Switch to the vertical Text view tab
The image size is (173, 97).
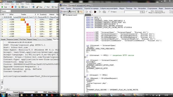click(x=2, y=87)
